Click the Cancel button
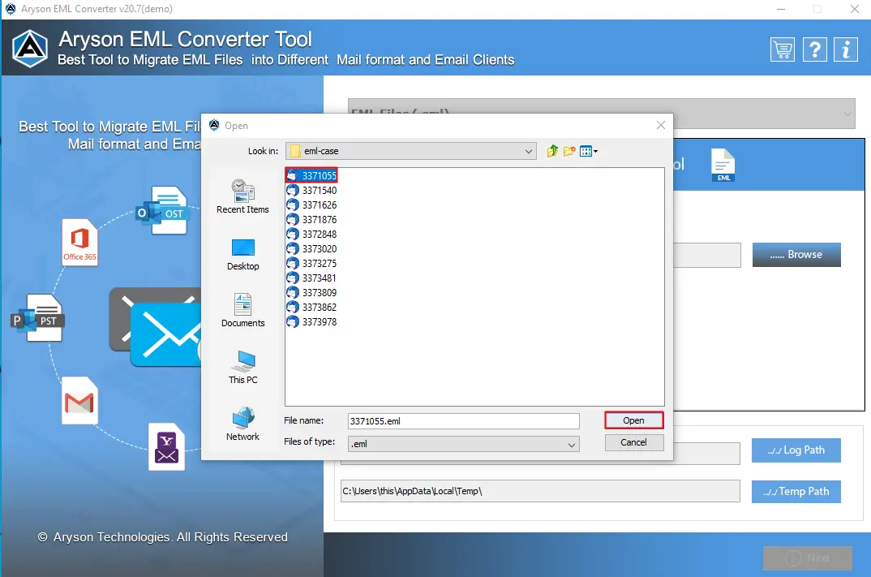Screen dimensions: 871x577 click(634, 442)
